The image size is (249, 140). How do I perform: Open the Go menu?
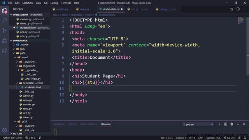pos(46,3)
